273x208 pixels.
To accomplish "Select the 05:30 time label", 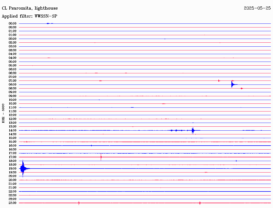I will 13,66.
